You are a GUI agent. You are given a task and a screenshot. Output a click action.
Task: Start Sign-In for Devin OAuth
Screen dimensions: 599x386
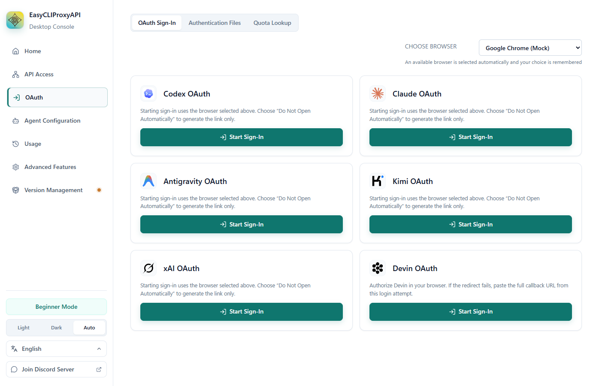[x=471, y=312]
